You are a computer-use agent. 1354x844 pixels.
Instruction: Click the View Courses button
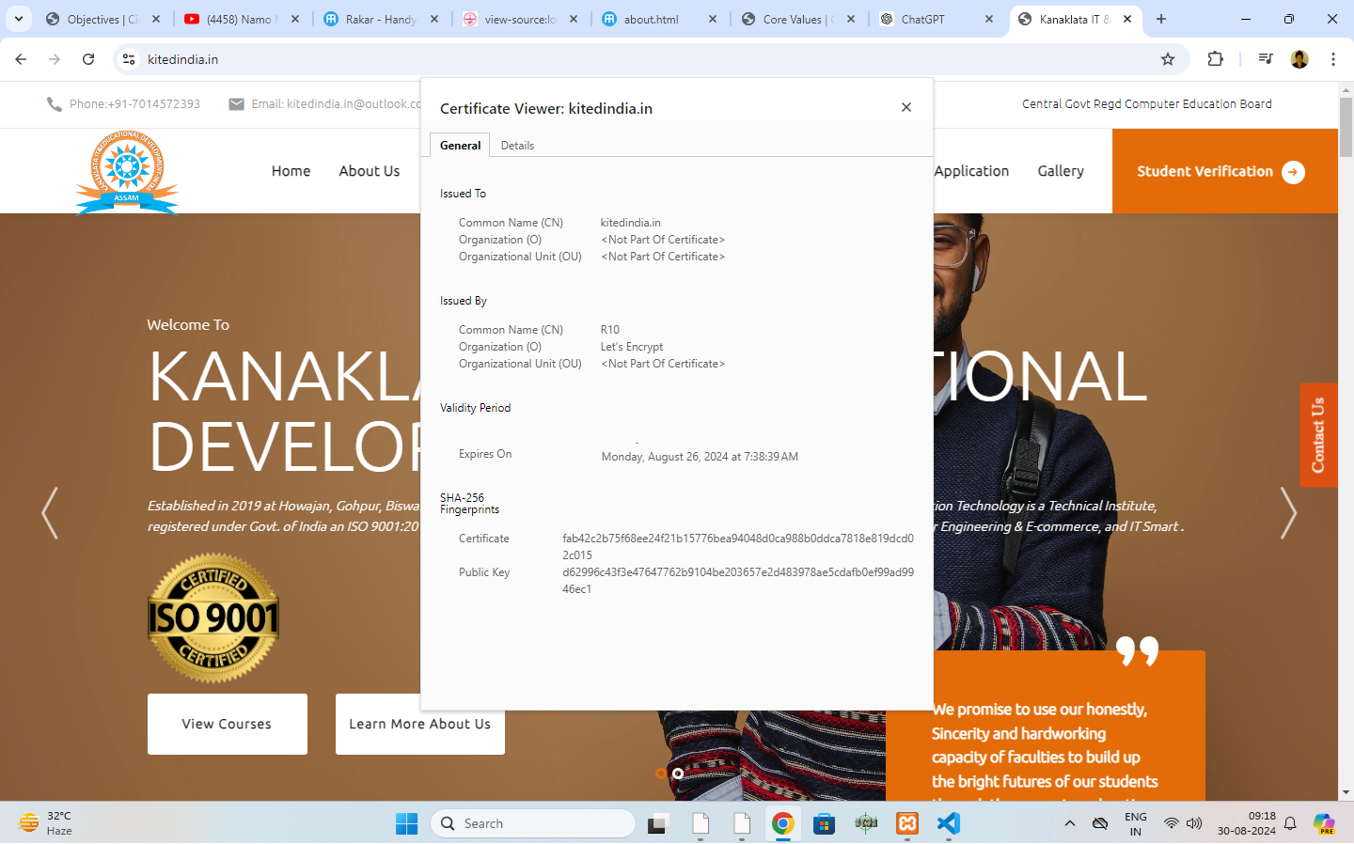click(x=227, y=724)
